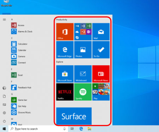Click the Power button in Start sidebar
The height and width of the screenshot is (132, 159).
4,121
